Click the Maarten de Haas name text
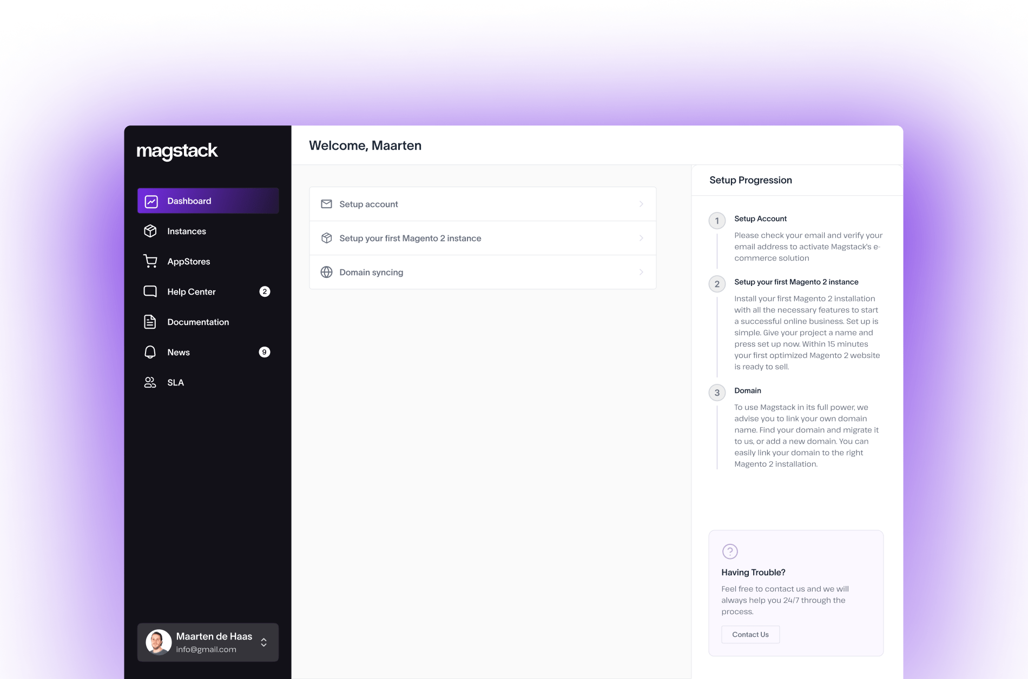The image size is (1028, 679). pyautogui.click(x=214, y=636)
